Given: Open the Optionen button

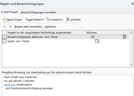Looking at the screenshot, I should 50,27.
